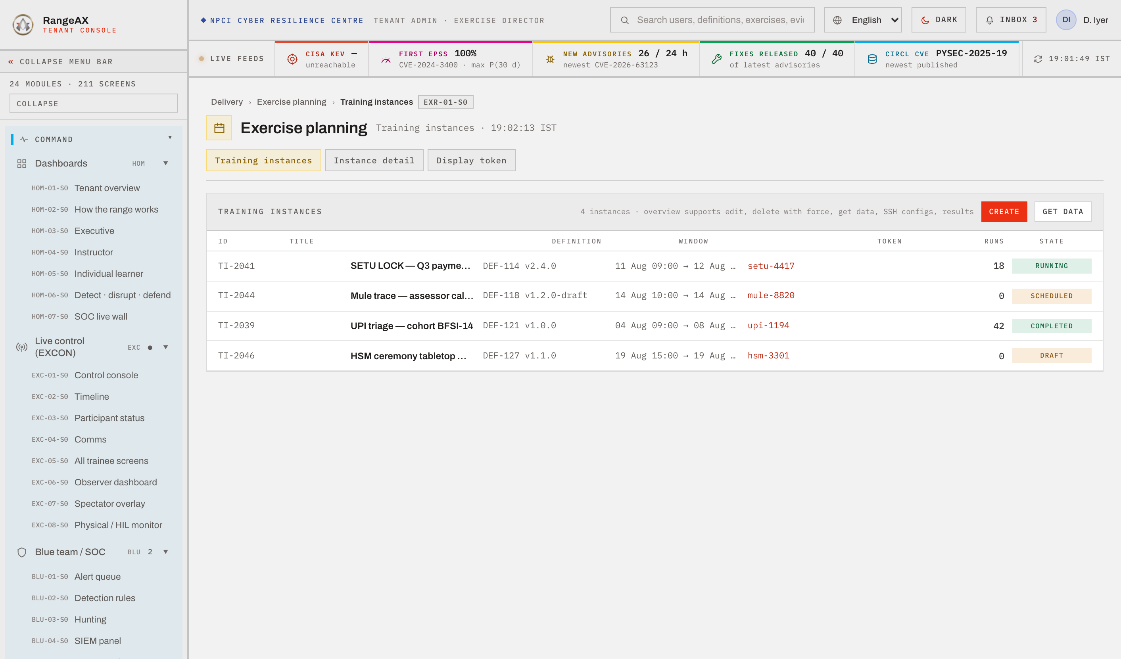
Task: Open the DI user avatar
Action: (x=1066, y=19)
